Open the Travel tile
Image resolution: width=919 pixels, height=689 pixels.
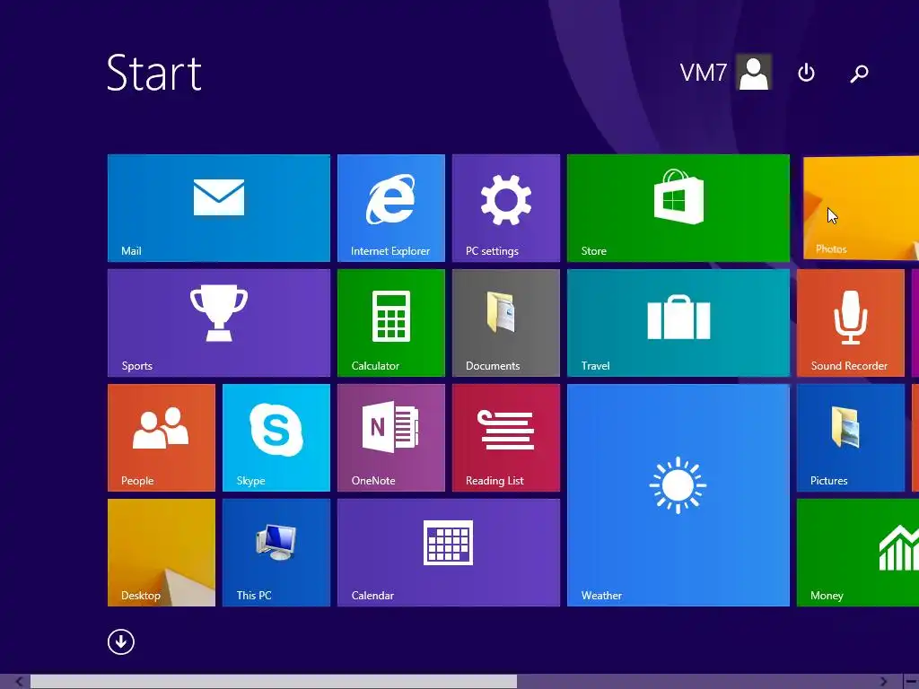[678, 323]
